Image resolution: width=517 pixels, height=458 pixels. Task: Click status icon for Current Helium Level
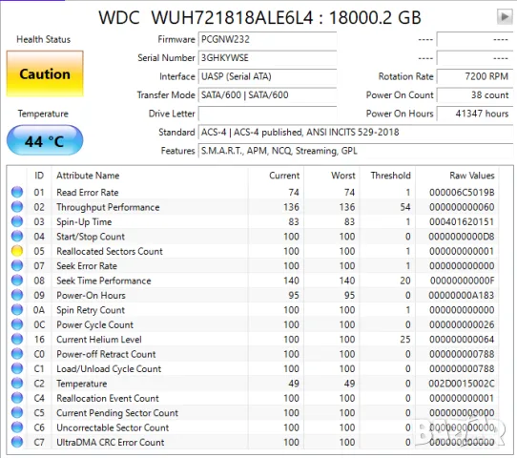(17, 339)
